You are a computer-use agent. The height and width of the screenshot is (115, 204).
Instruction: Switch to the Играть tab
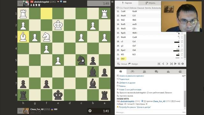(x=150, y=3)
